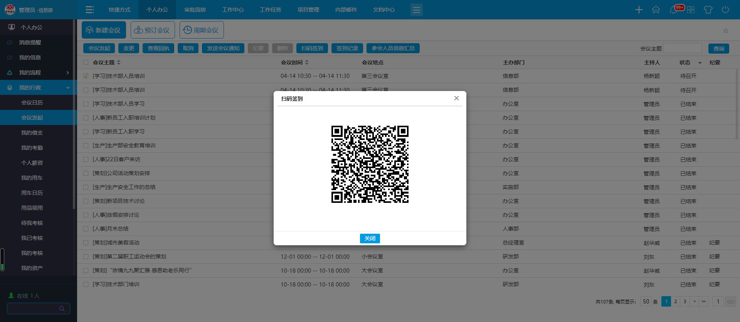Click the plus add icon in header
740x322 pixels.
click(x=639, y=10)
